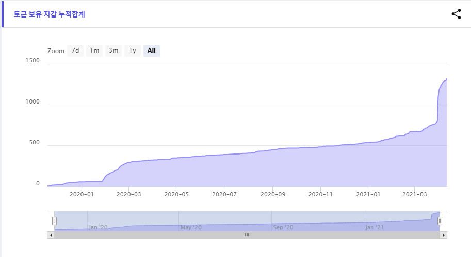
Task: Click the 2020-11 x-axis label
Action: (320, 194)
